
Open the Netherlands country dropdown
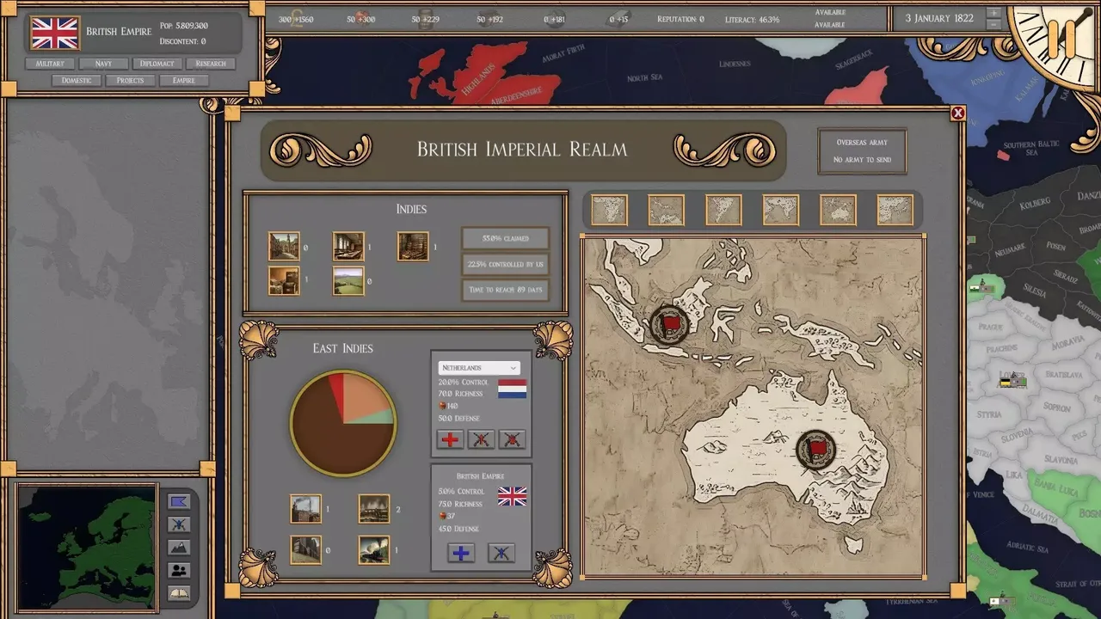point(479,367)
